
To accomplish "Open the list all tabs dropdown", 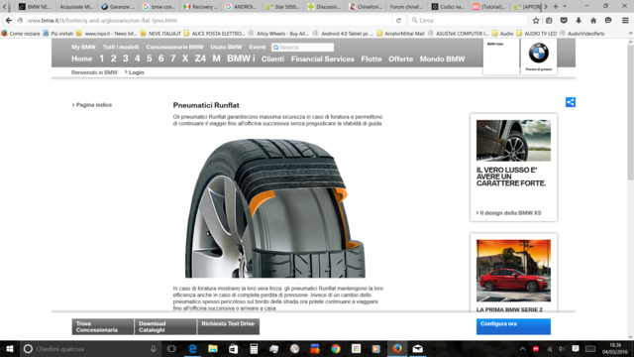I will (565, 7).
